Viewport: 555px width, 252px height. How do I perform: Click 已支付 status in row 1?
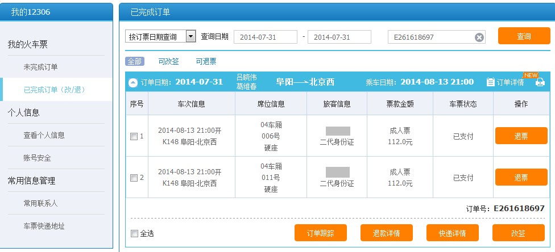point(463,136)
